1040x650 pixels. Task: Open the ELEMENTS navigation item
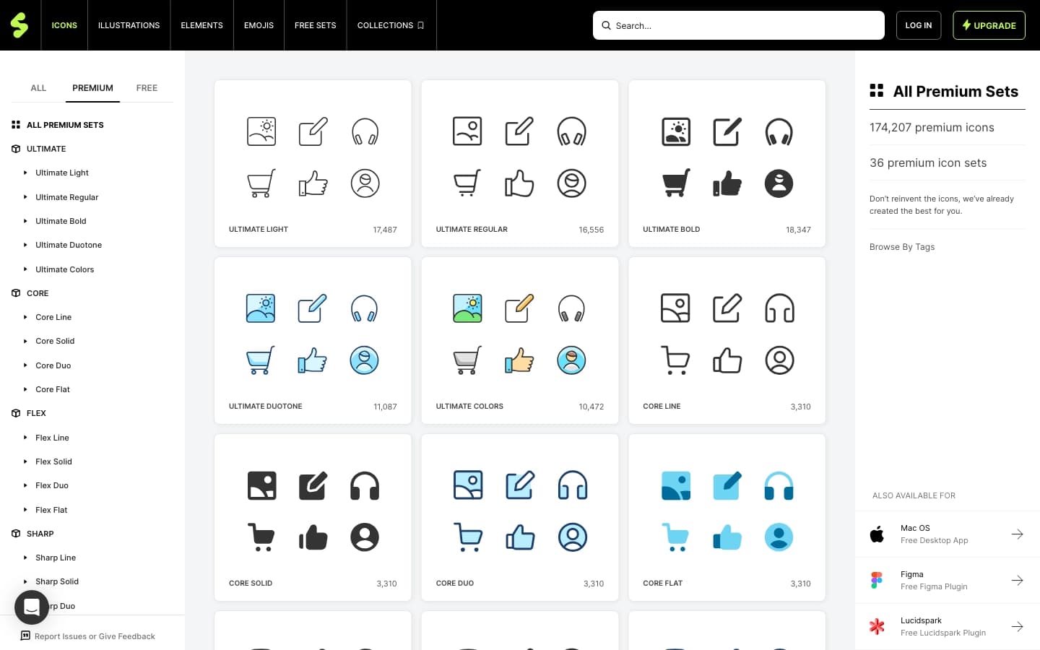coord(202,25)
